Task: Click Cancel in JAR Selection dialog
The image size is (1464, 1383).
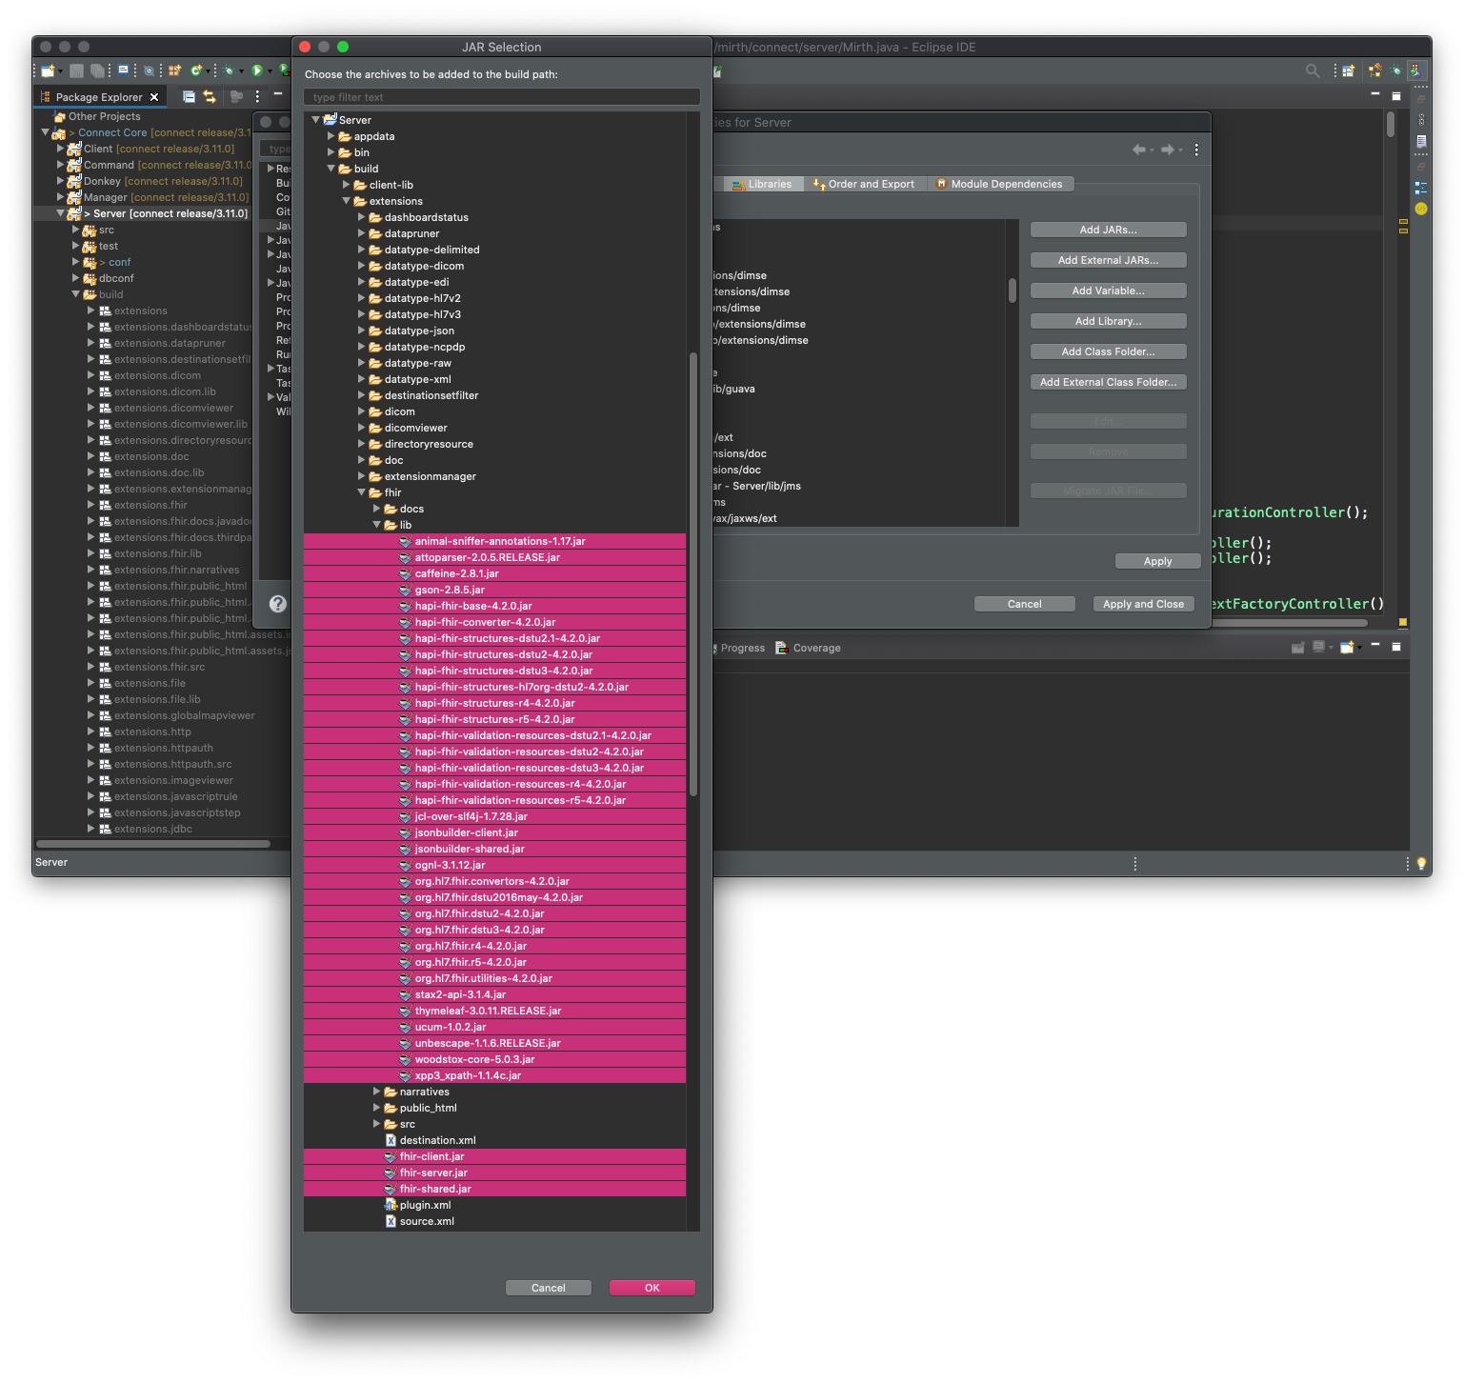Action: tap(549, 1288)
